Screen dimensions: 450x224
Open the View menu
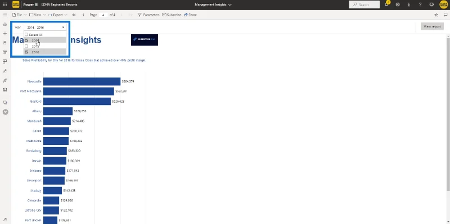(x=37, y=15)
